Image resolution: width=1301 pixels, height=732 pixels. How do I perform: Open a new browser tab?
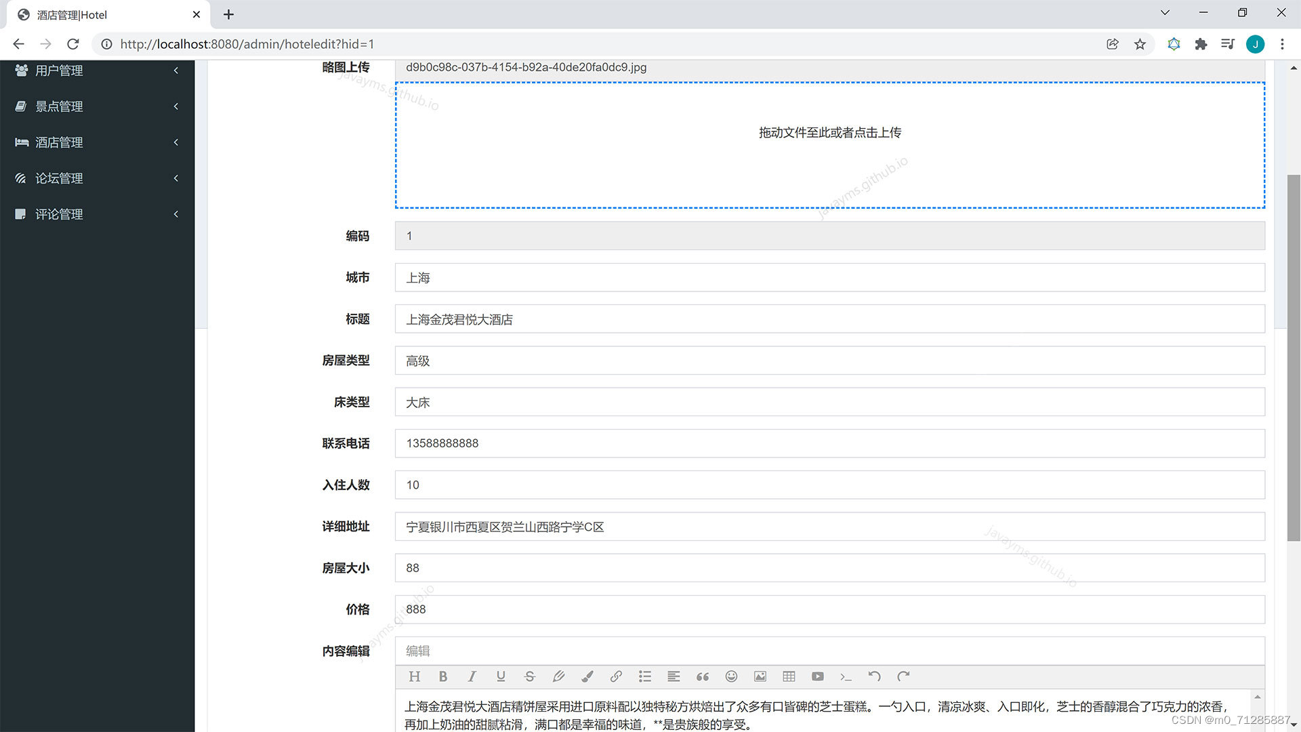[229, 14]
